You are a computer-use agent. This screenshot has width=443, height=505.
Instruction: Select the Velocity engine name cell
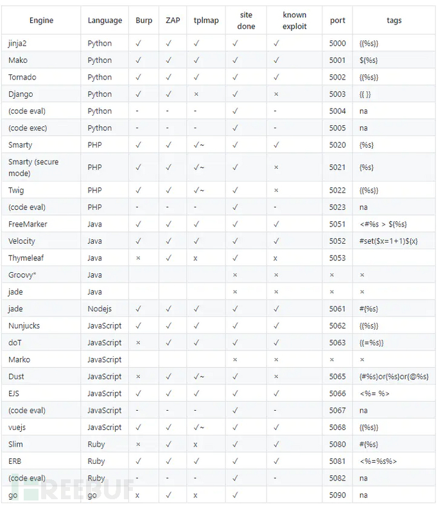[x=22, y=241]
